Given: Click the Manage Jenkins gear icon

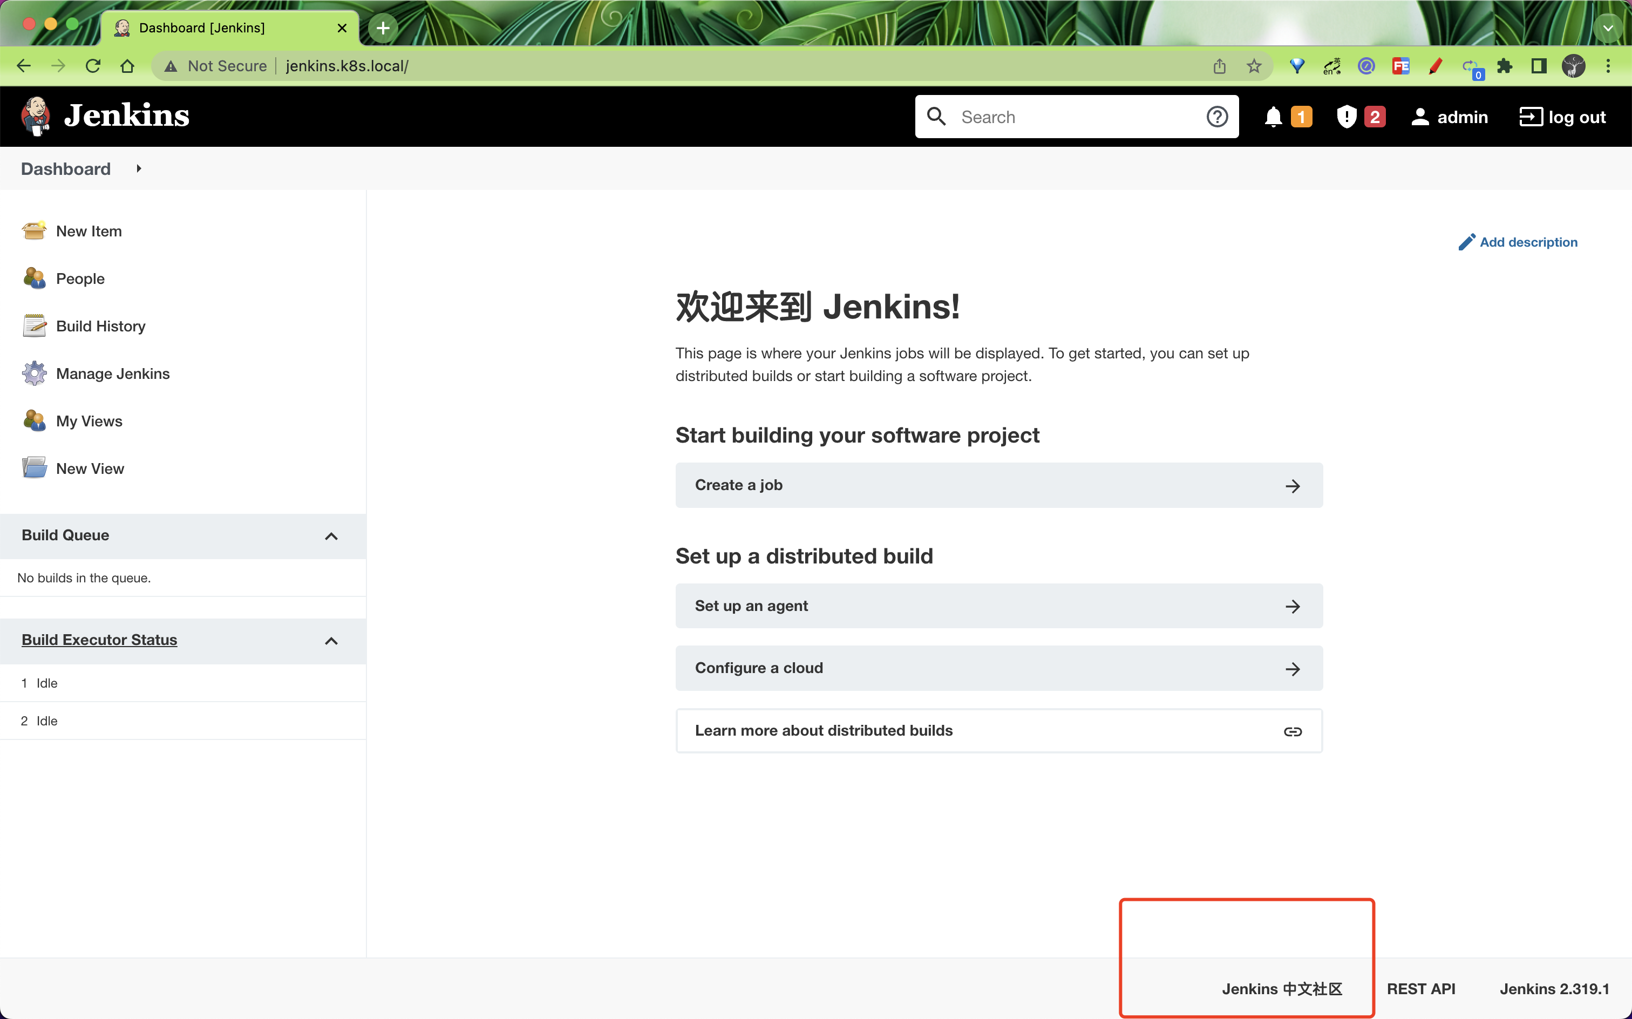Looking at the screenshot, I should 35,373.
